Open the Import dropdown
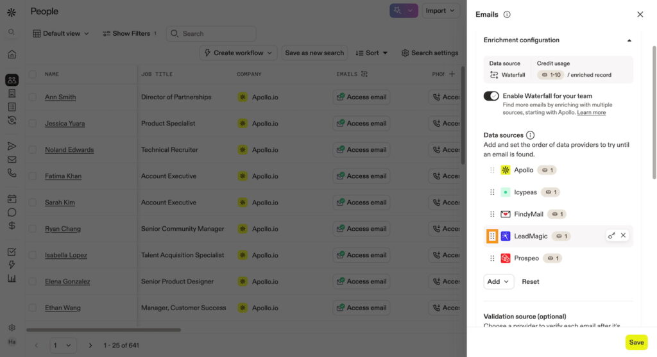Viewport: 657px width, 357px height. [x=440, y=11]
